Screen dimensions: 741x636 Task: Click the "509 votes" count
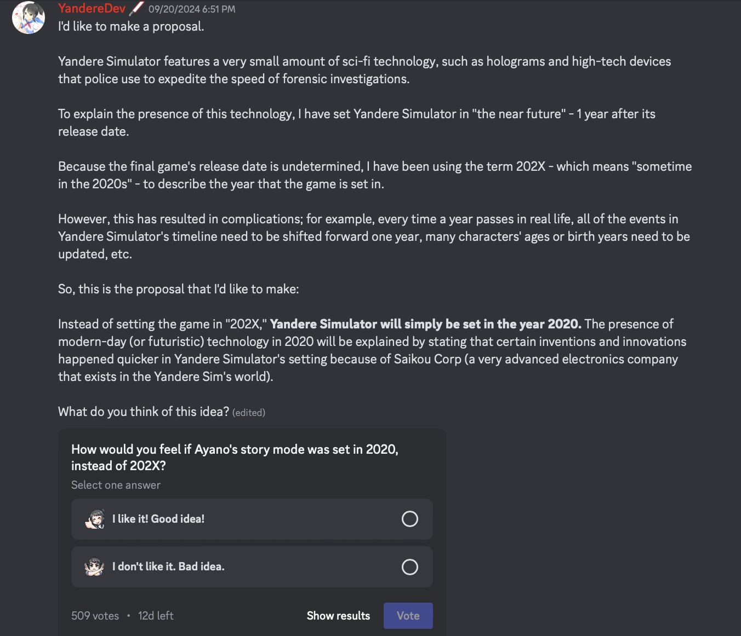pos(95,616)
